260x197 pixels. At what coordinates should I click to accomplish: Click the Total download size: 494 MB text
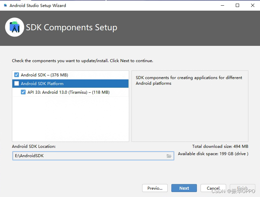(x=220, y=147)
